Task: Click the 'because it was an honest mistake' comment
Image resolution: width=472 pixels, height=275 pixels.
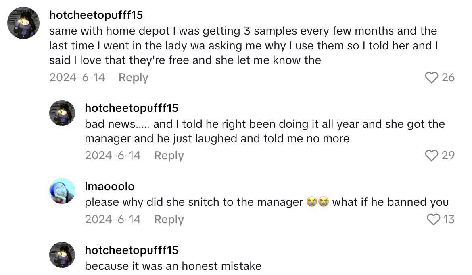Action: (173, 266)
